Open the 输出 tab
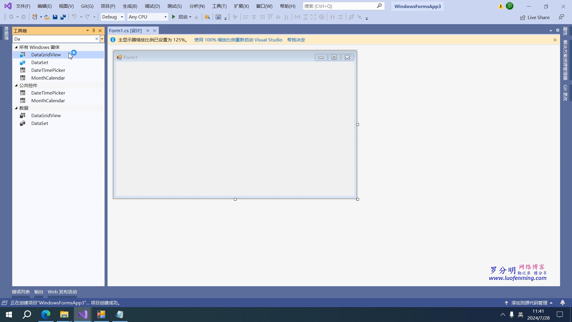Image resolution: width=572 pixels, height=322 pixels. tap(39, 292)
